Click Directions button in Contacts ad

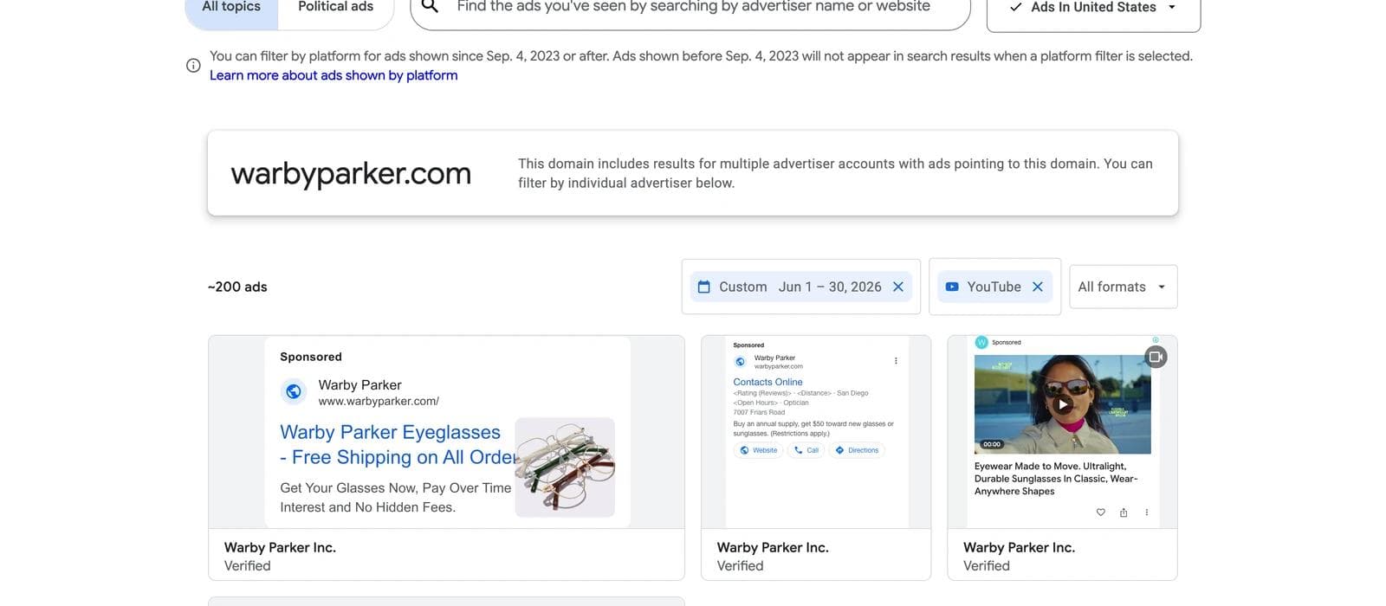[x=856, y=450]
